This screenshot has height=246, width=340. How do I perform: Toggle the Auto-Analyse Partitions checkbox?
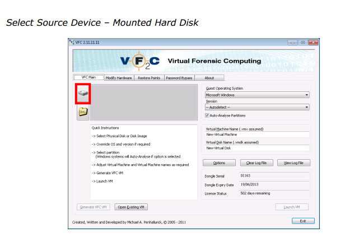pos(207,115)
